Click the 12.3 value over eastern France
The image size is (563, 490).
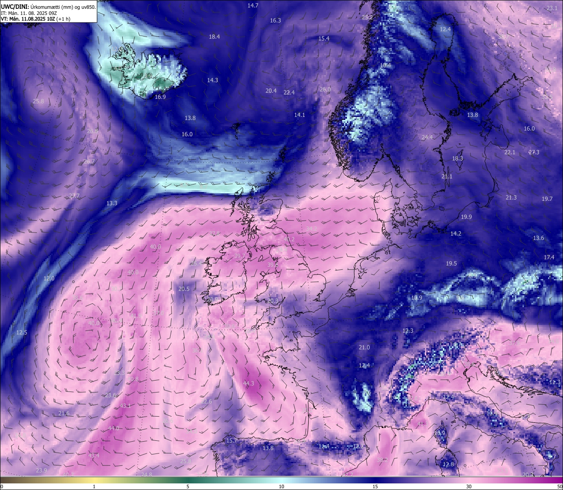[408, 331]
